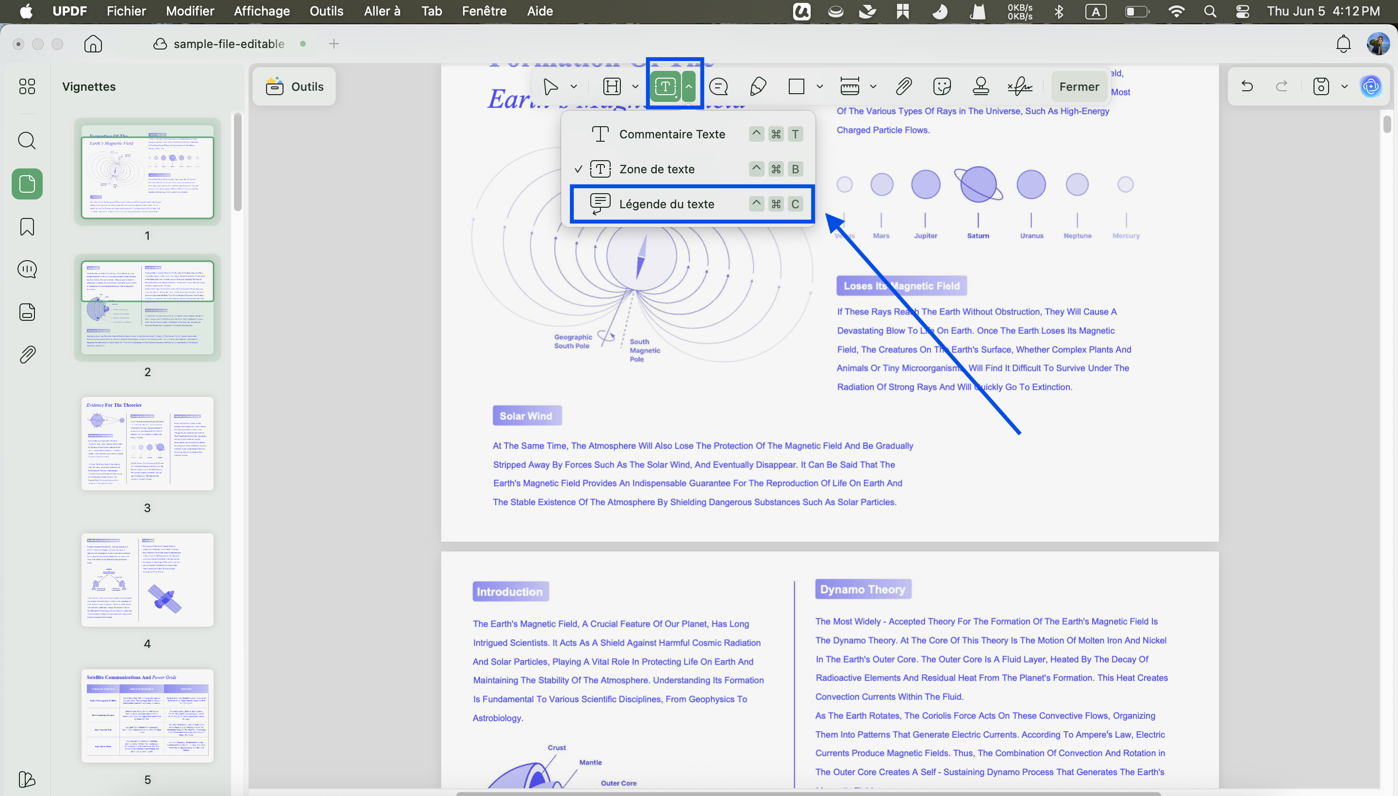Viewport: 1398px width, 796px height.
Task: Open the Wi-Fi status menu
Action: (1176, 11)
